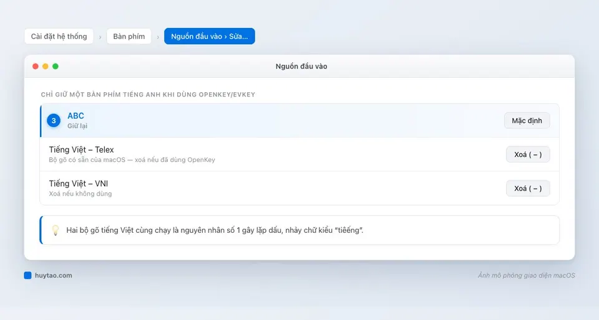Click the 'Hai bộ gõ tiếng Việt' tip text
Viewport: 599px width, 320px height.
tap(215, 230)
